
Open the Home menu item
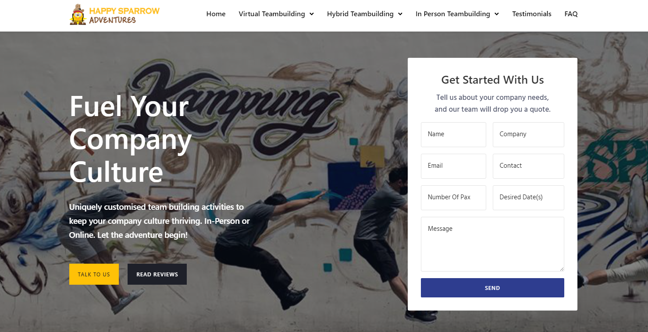216,14
